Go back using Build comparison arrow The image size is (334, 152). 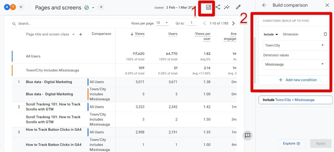(x=264, y=5)
